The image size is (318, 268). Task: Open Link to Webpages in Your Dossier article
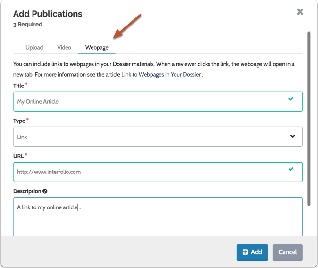click(x=161, y=75)
